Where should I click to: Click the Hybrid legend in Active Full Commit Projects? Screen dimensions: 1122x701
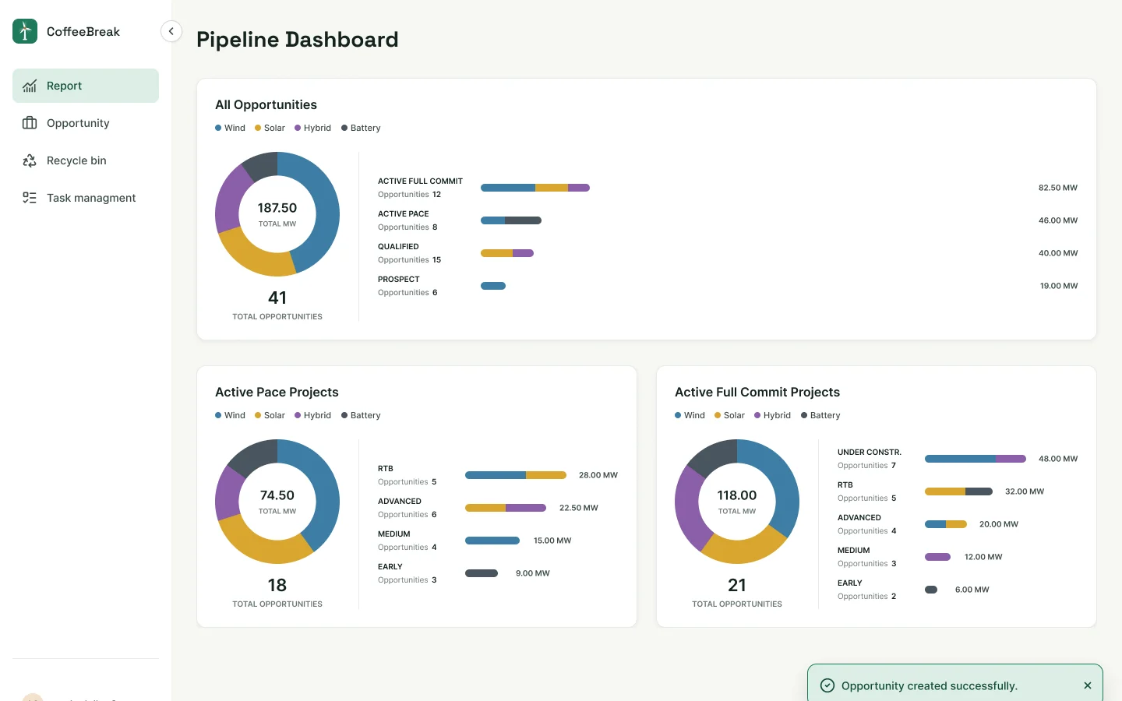pos(772,415)
